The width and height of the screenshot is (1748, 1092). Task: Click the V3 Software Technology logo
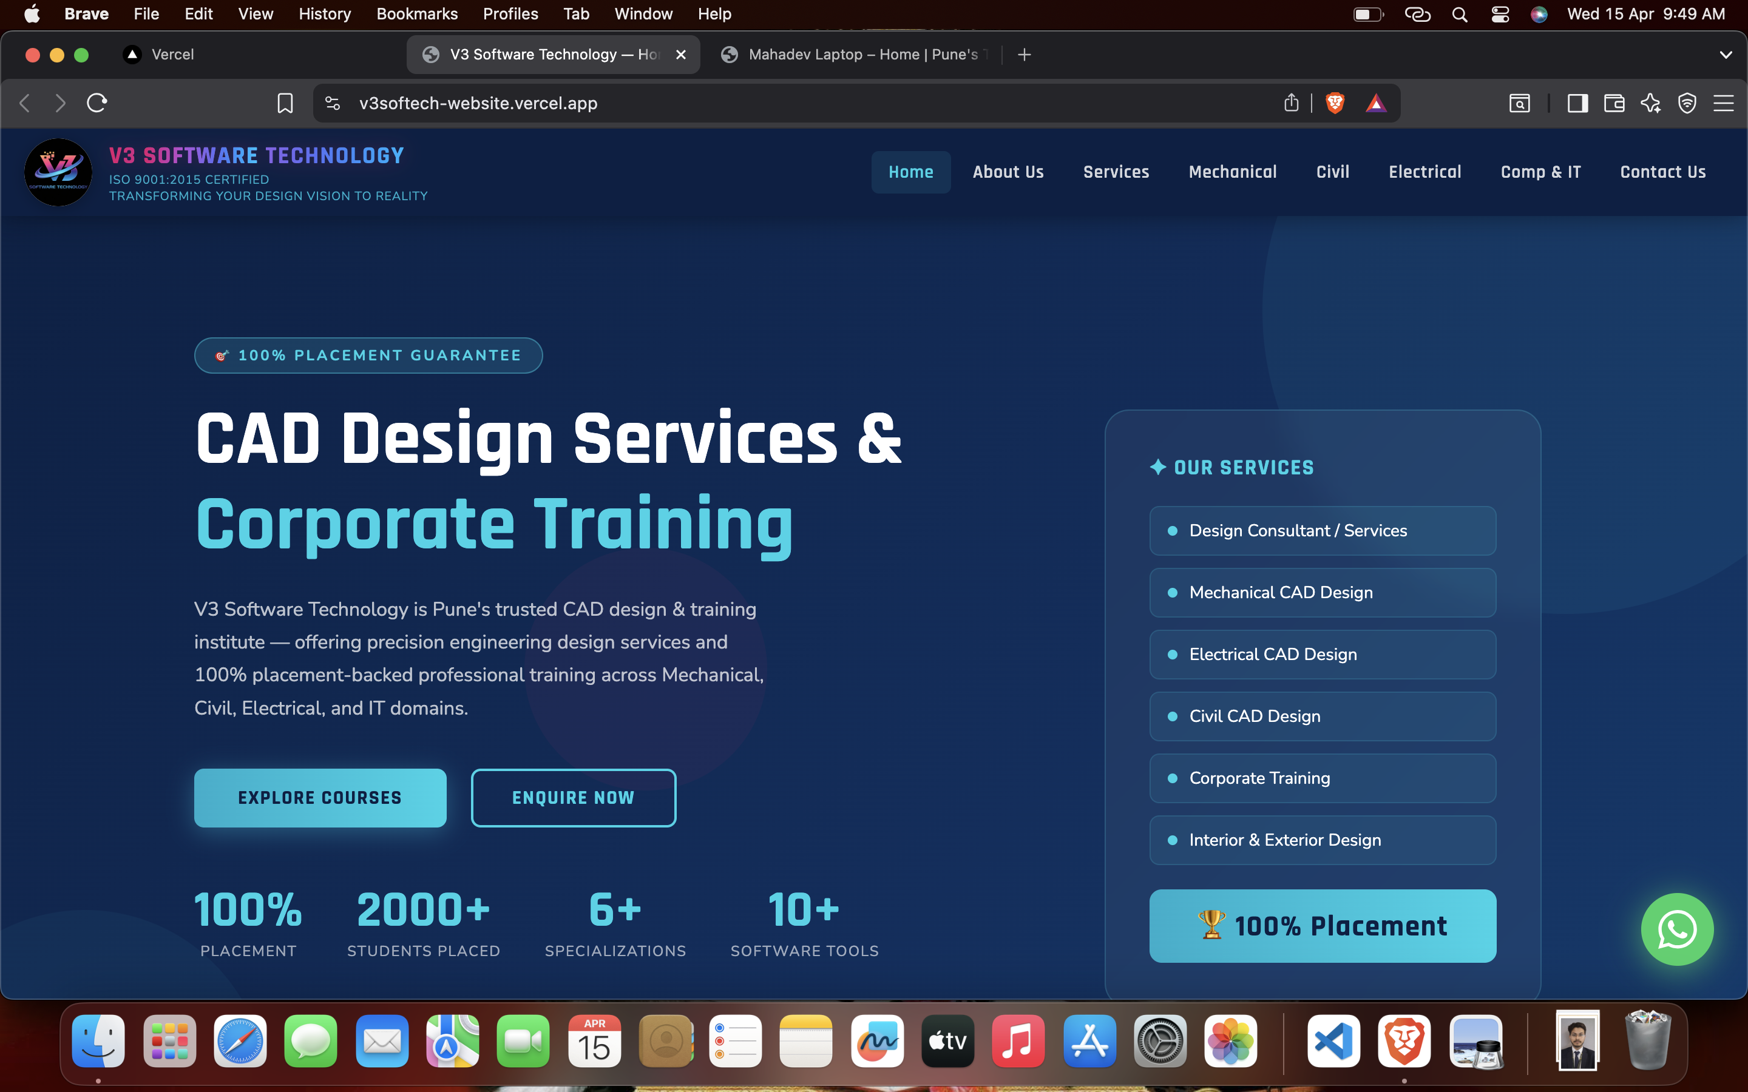[x=58, y=172]
